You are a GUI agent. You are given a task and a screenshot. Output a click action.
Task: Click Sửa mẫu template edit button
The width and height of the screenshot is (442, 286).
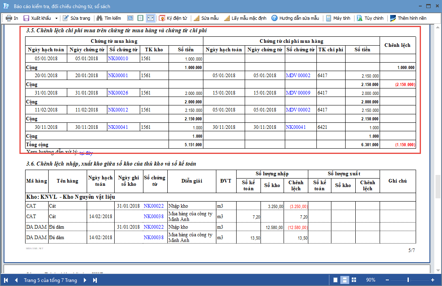206,18
